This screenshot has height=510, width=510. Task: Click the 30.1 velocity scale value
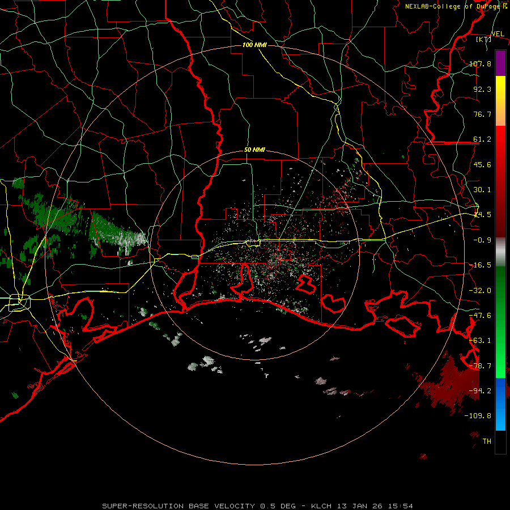point(482,190)
